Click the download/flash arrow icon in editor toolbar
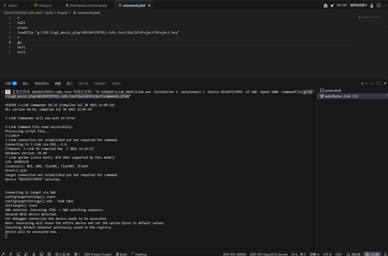 point(372,5)
